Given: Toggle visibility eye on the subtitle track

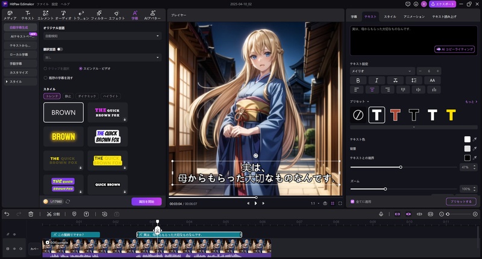Looking at the screenshot, I should pos(14,234).
